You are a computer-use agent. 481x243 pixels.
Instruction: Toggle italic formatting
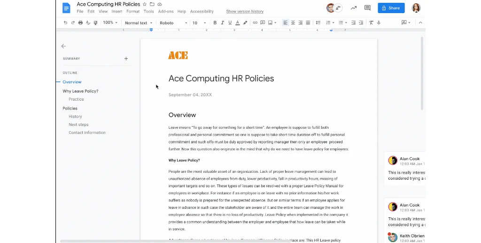[222, 22]
